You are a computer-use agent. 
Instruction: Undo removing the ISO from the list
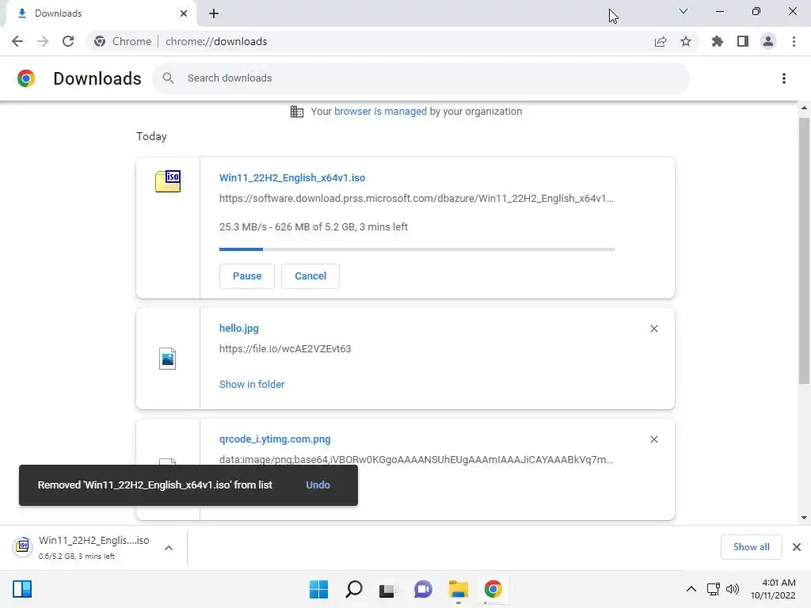(318, 485)
